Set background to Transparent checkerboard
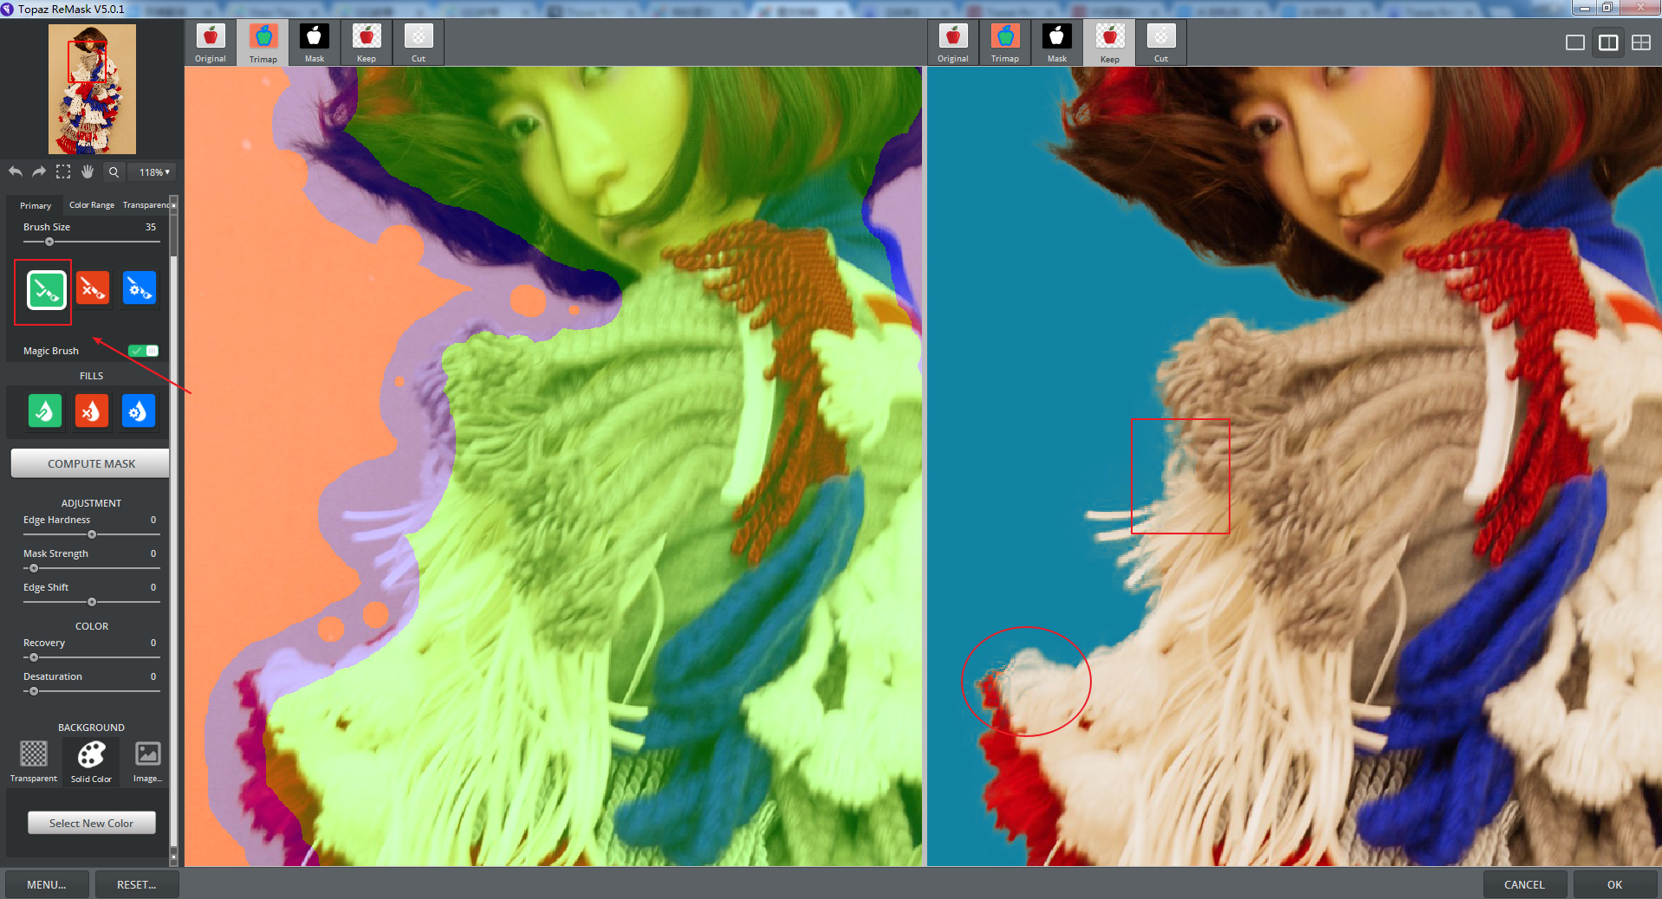Screen dimensions: 1662x899 (34, 760)
